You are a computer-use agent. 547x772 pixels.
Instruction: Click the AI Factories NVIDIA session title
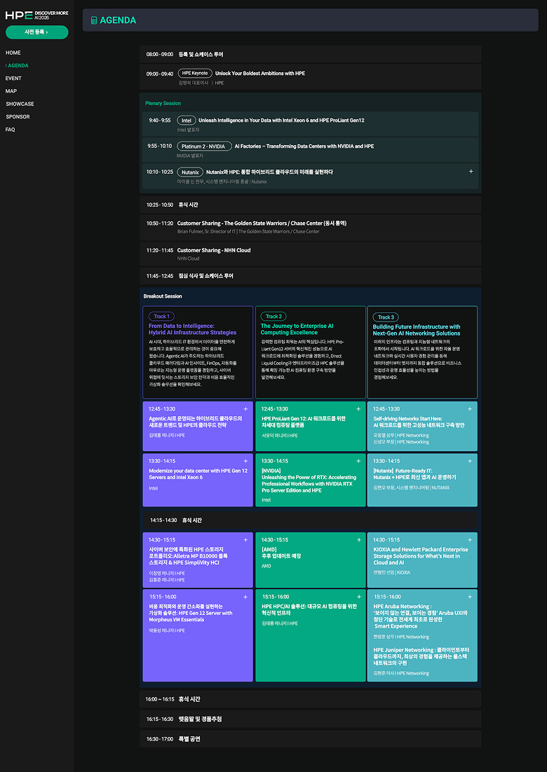[304, 146]
